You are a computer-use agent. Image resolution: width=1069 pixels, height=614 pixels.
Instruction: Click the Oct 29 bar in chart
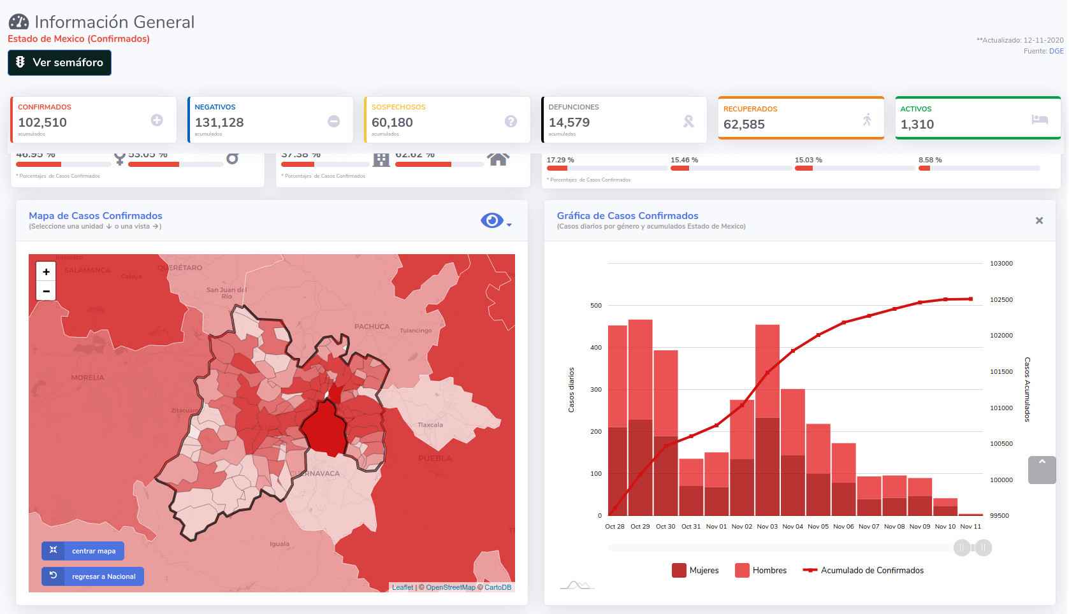[640, 417]
